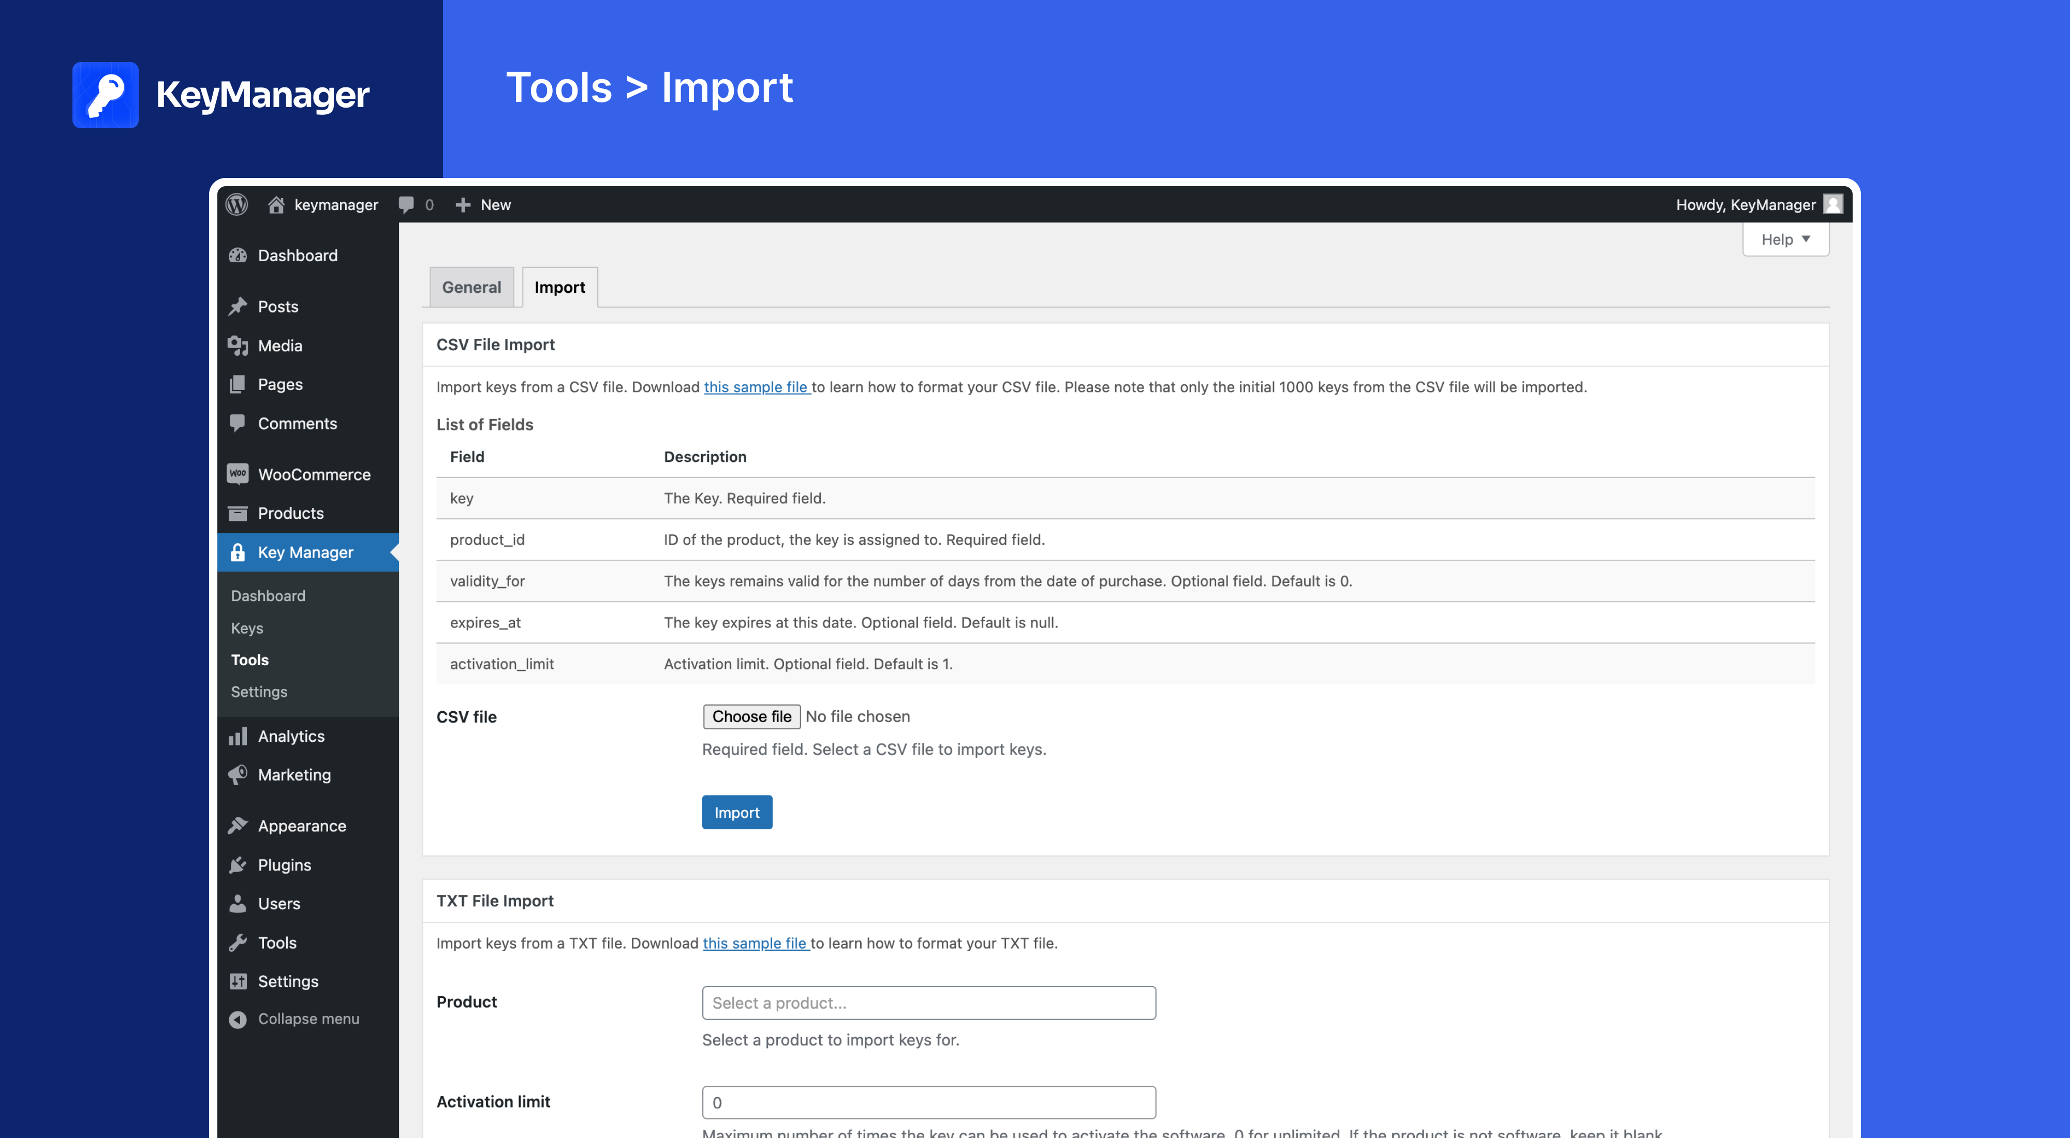The image size is (2070, 1138).
Task: Click Howdy, KeyManager account link
Action: tap(1746, 205)
